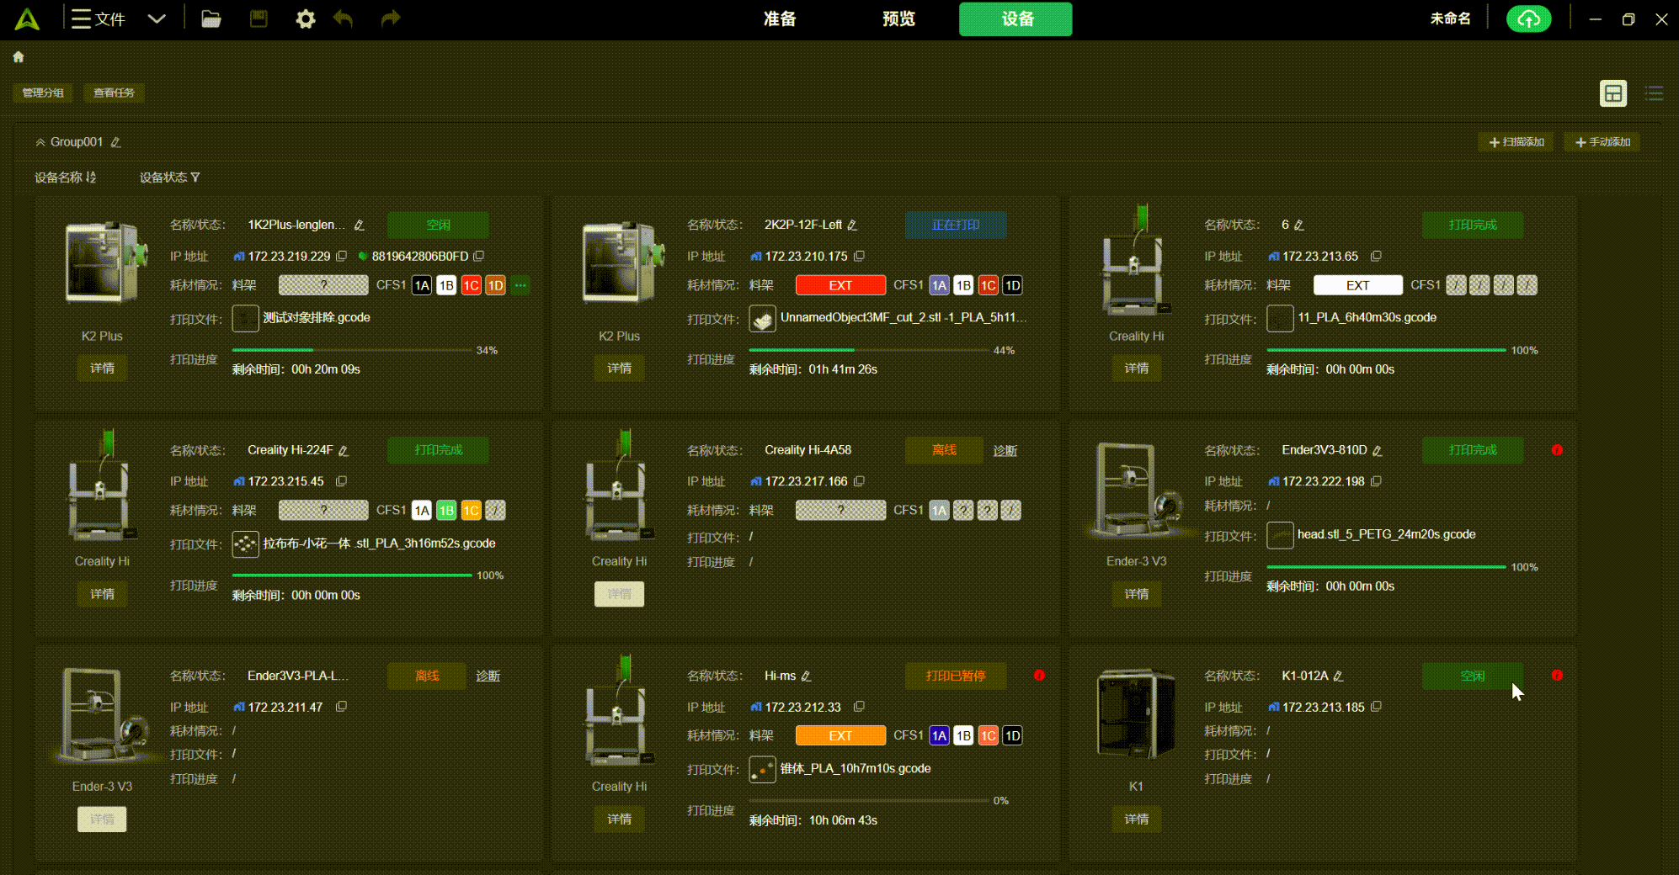The width and height of the screenshot is (1679, 875).
Task: Switch to the 准备 tab
Action: pyautogui.click(x=780, y=19)
